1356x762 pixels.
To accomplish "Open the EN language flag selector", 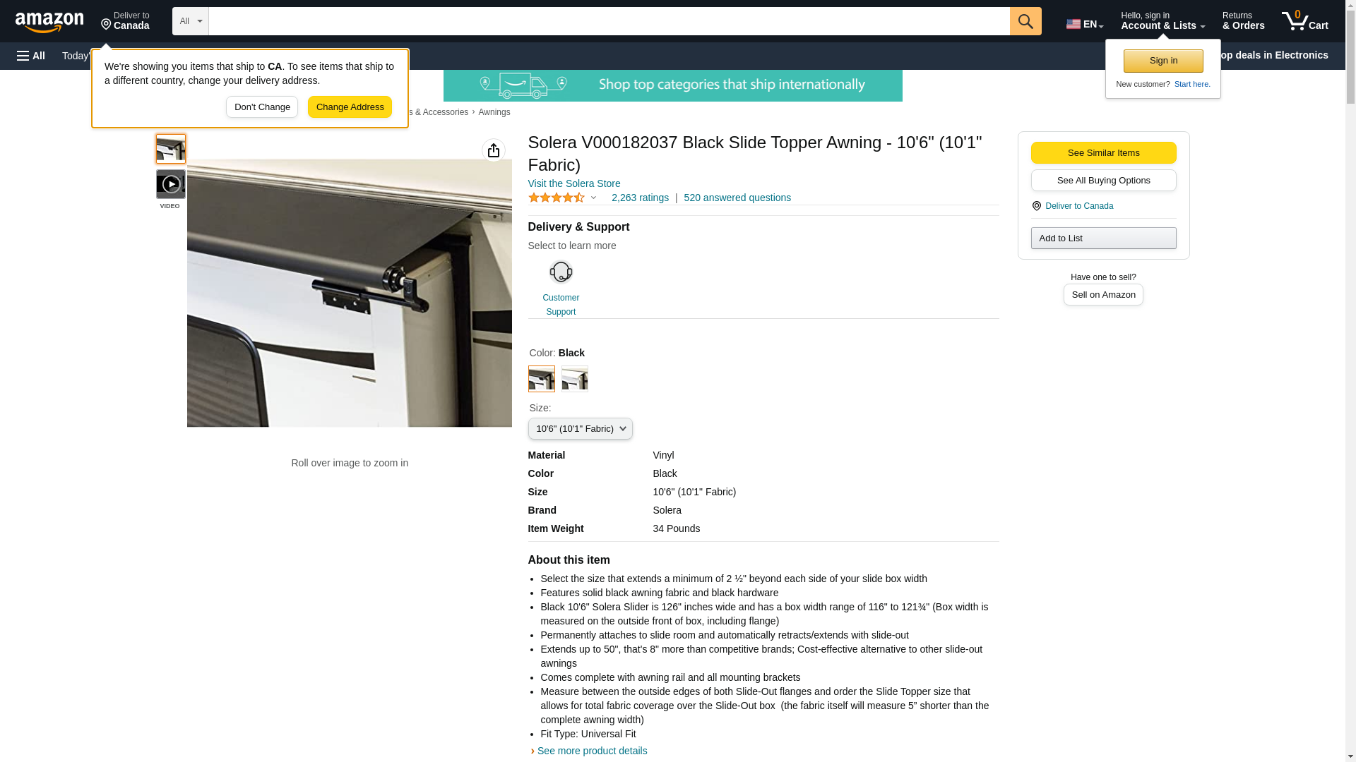I will [1084, 24].
